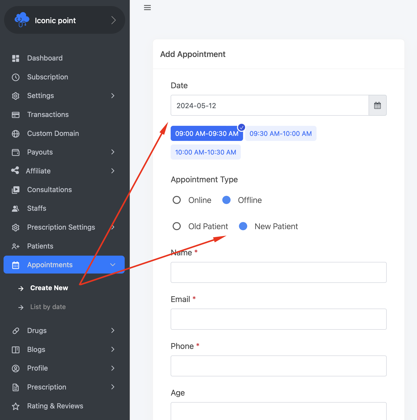Expand the Prescription submenu chevron
The height and width of the screenshot is (420, 417).
(x=113, y=387)
